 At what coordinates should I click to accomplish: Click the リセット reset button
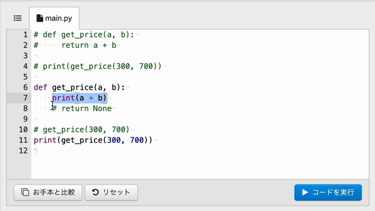click(x=111, y=192)
